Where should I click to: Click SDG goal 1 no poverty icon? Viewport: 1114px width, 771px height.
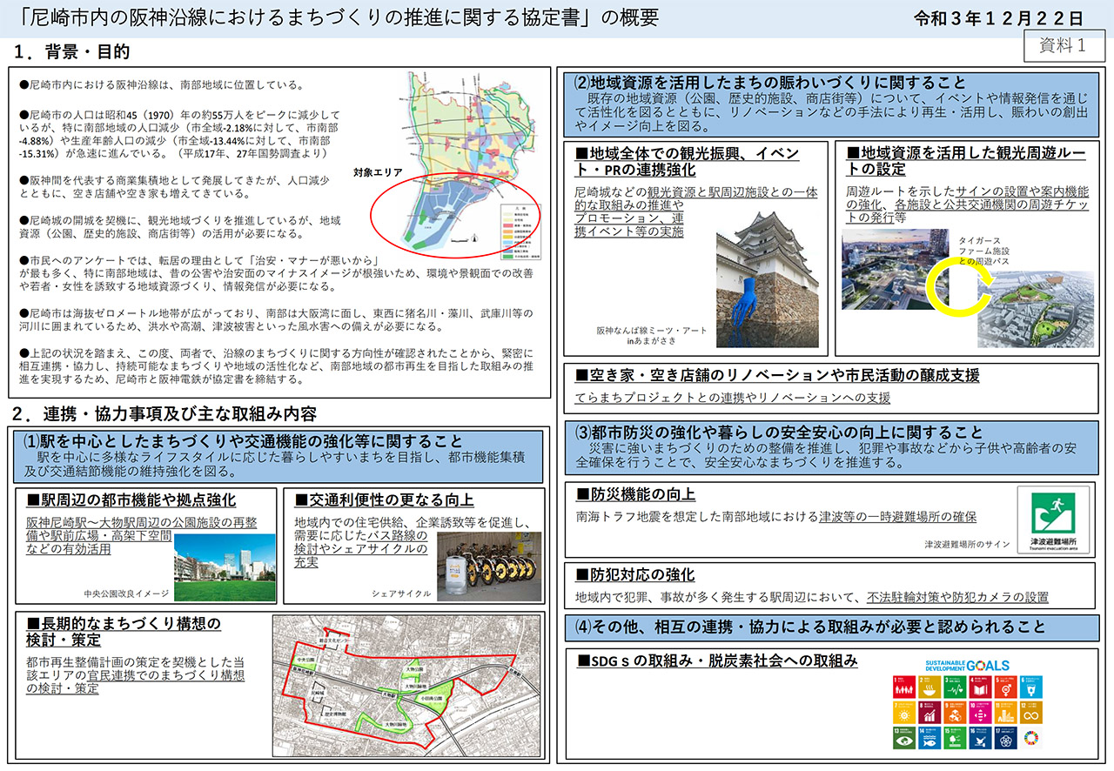point(903,687)
